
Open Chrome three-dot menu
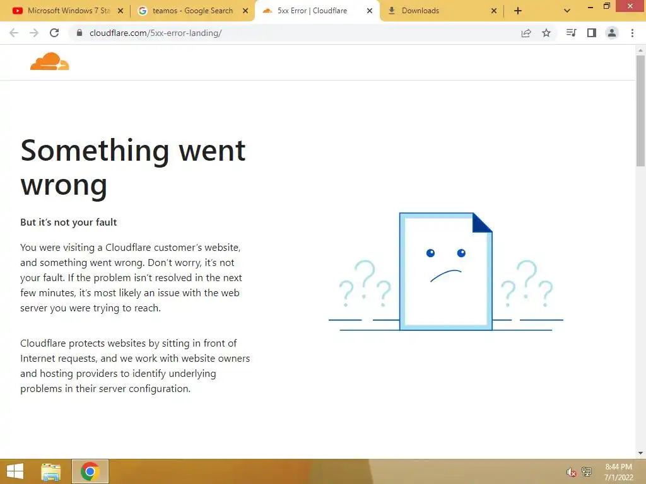(632, 33)
